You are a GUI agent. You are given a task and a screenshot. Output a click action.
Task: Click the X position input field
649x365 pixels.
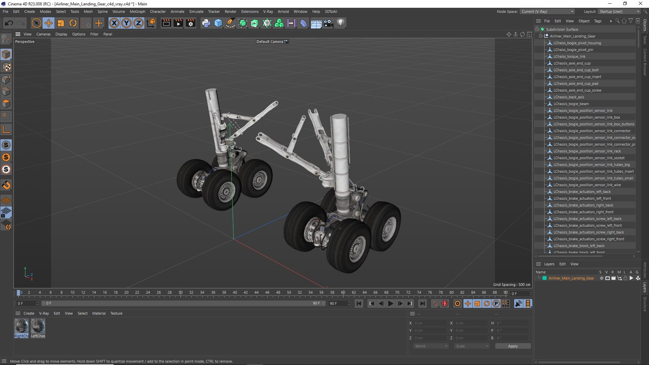point(431,323)
